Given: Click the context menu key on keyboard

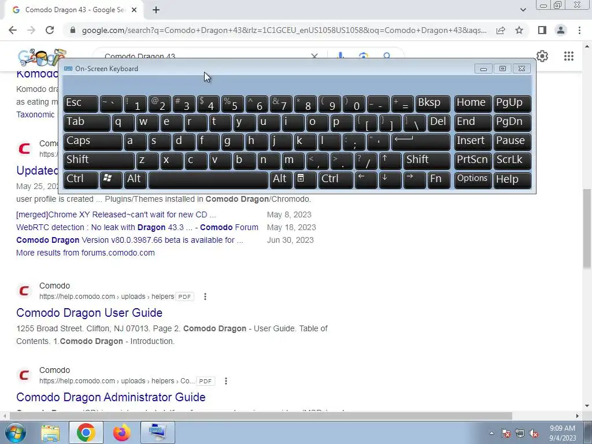Looking at the screenshot, I should click(305, 180).
